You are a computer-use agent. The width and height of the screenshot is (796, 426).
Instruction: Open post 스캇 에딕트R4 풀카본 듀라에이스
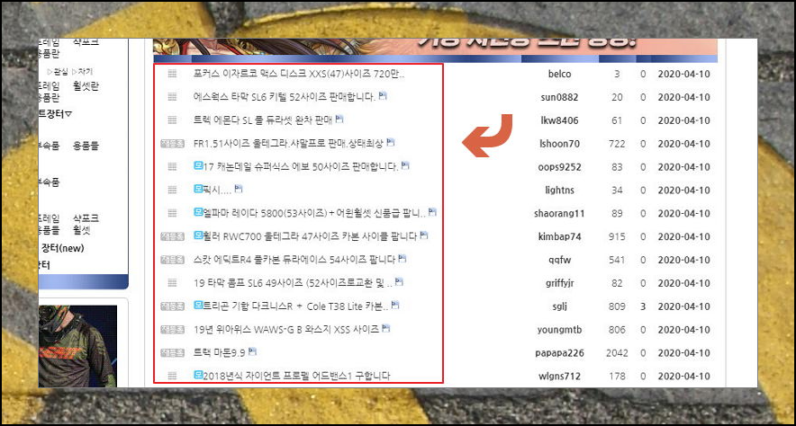[x=294, y=260]
